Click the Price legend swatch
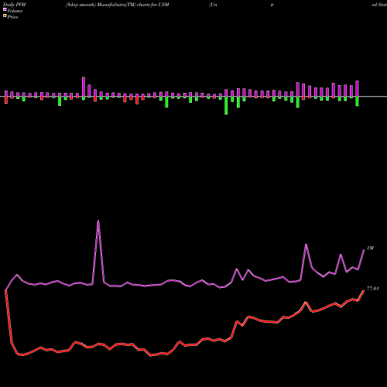 pos(5,16)
